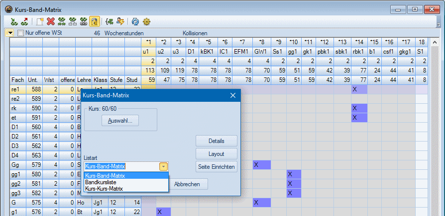The width and height of the screenshot is (445, 216).
Task: Expand the yellow dropdown arrow left of checkbox
Action: coord(11,33)
